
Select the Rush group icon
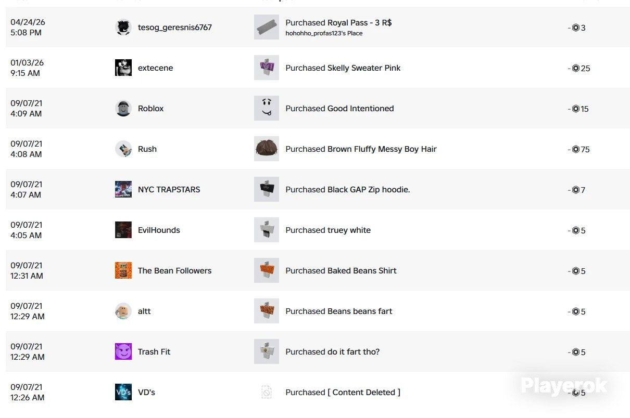pyautogui.click(x=123, y=149)
